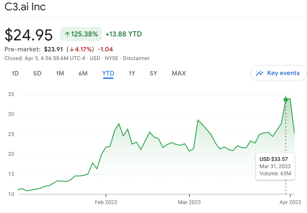Click the $24.95 current price text
Viewport: 307px width, 213px height.
pos(29,34)
